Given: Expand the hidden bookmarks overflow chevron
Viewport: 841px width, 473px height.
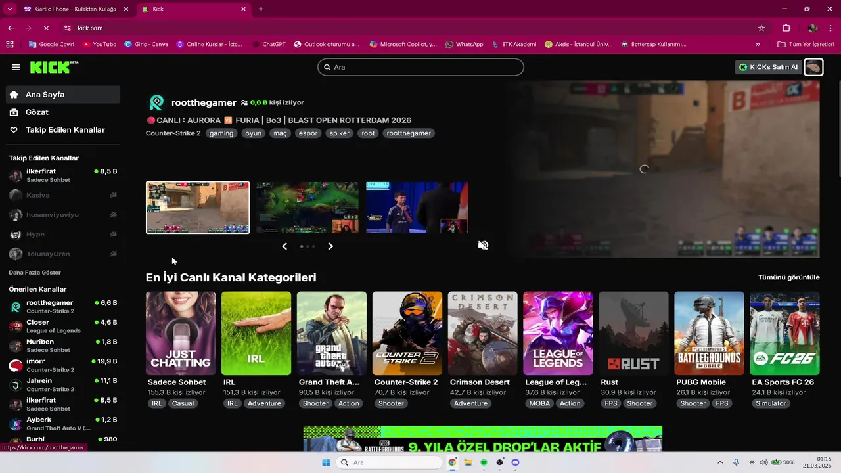Looking at the screenshot, I should click(758, 44).
